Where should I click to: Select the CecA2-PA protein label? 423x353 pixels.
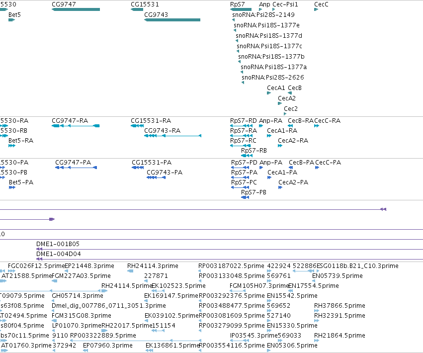[x=293, y=182]
